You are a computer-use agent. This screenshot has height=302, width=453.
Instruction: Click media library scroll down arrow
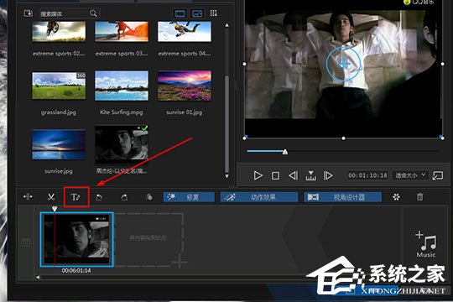click(x=226, y=175)
